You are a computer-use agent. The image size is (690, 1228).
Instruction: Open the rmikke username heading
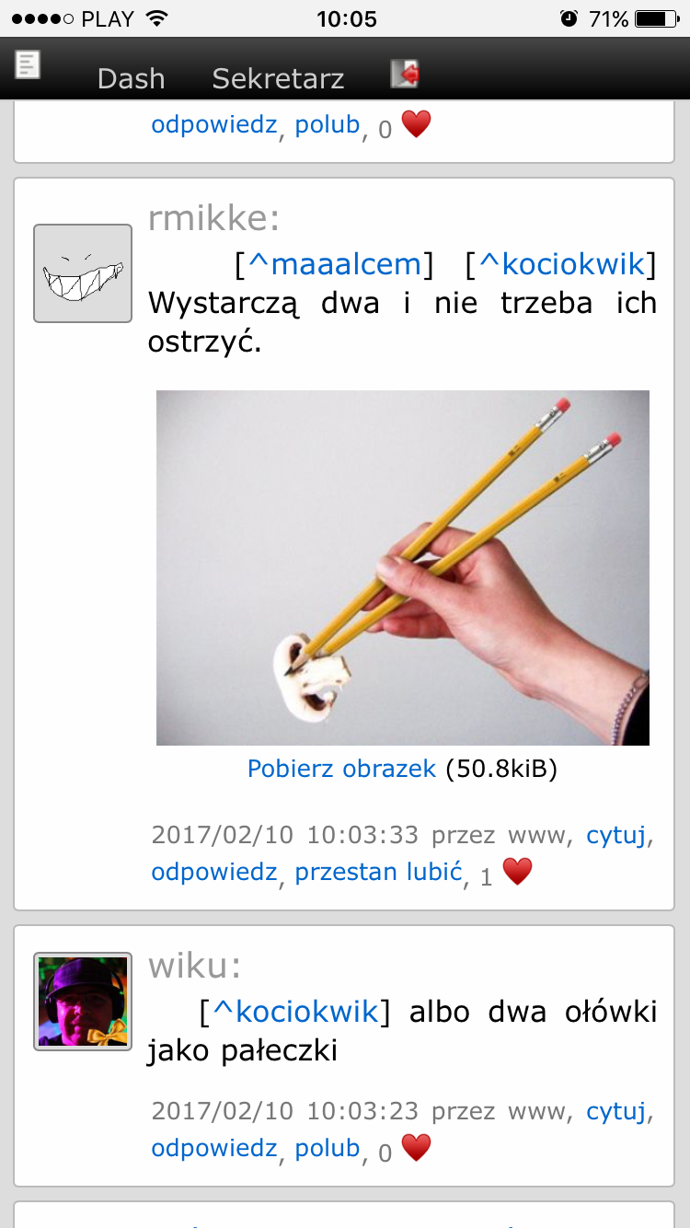[213, 219]
